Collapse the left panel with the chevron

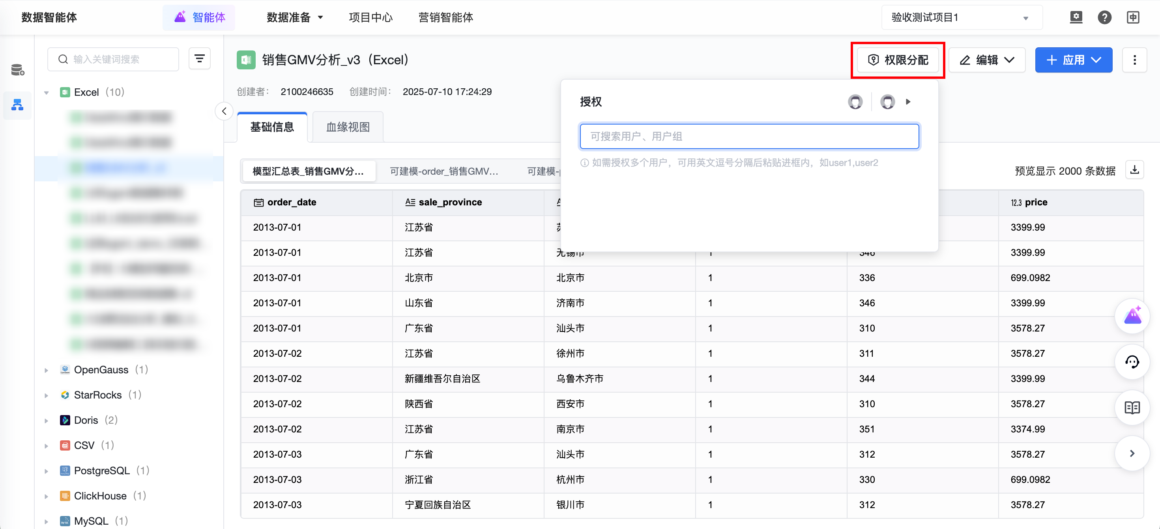[224, 111]
